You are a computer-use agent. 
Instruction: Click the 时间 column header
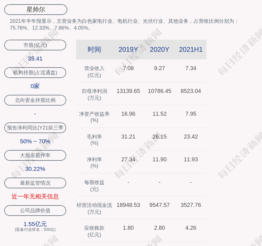94,50
